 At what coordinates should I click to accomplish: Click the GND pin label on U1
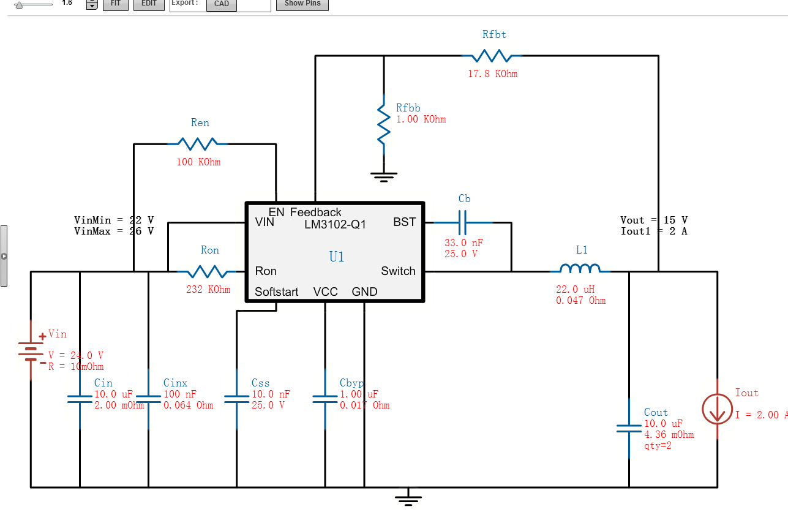[364, 292]
